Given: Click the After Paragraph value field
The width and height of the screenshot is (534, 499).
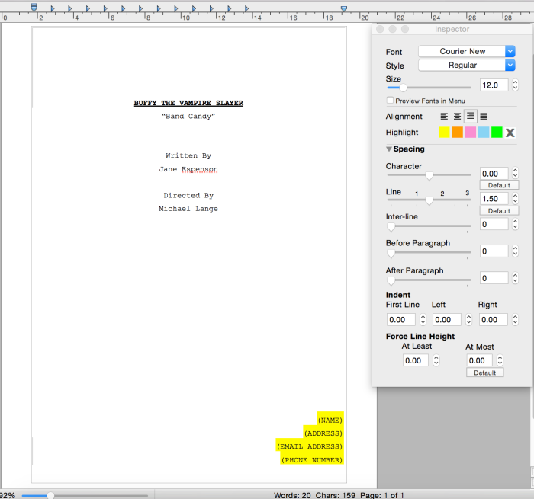Looking at the screenshot, I should (x=494, y=278).
